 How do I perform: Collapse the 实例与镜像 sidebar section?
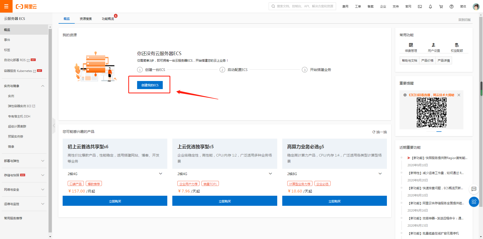click(43, 86)
